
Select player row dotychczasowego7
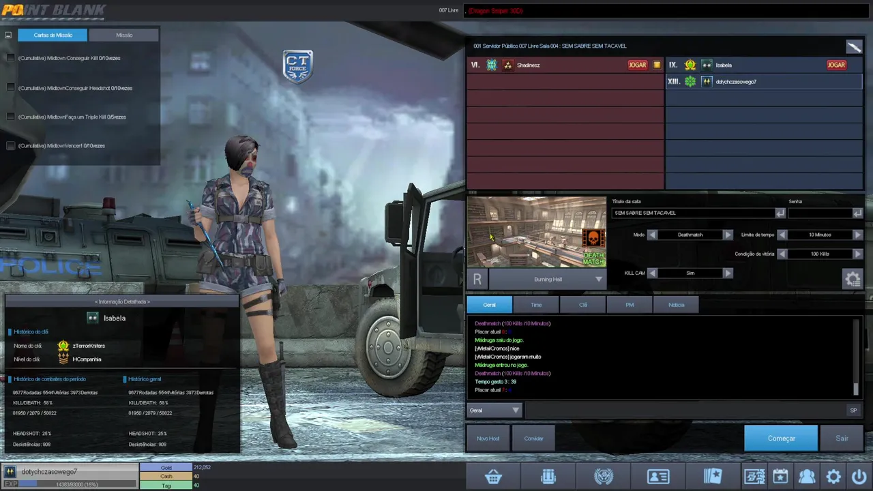(x=764, y=81)
